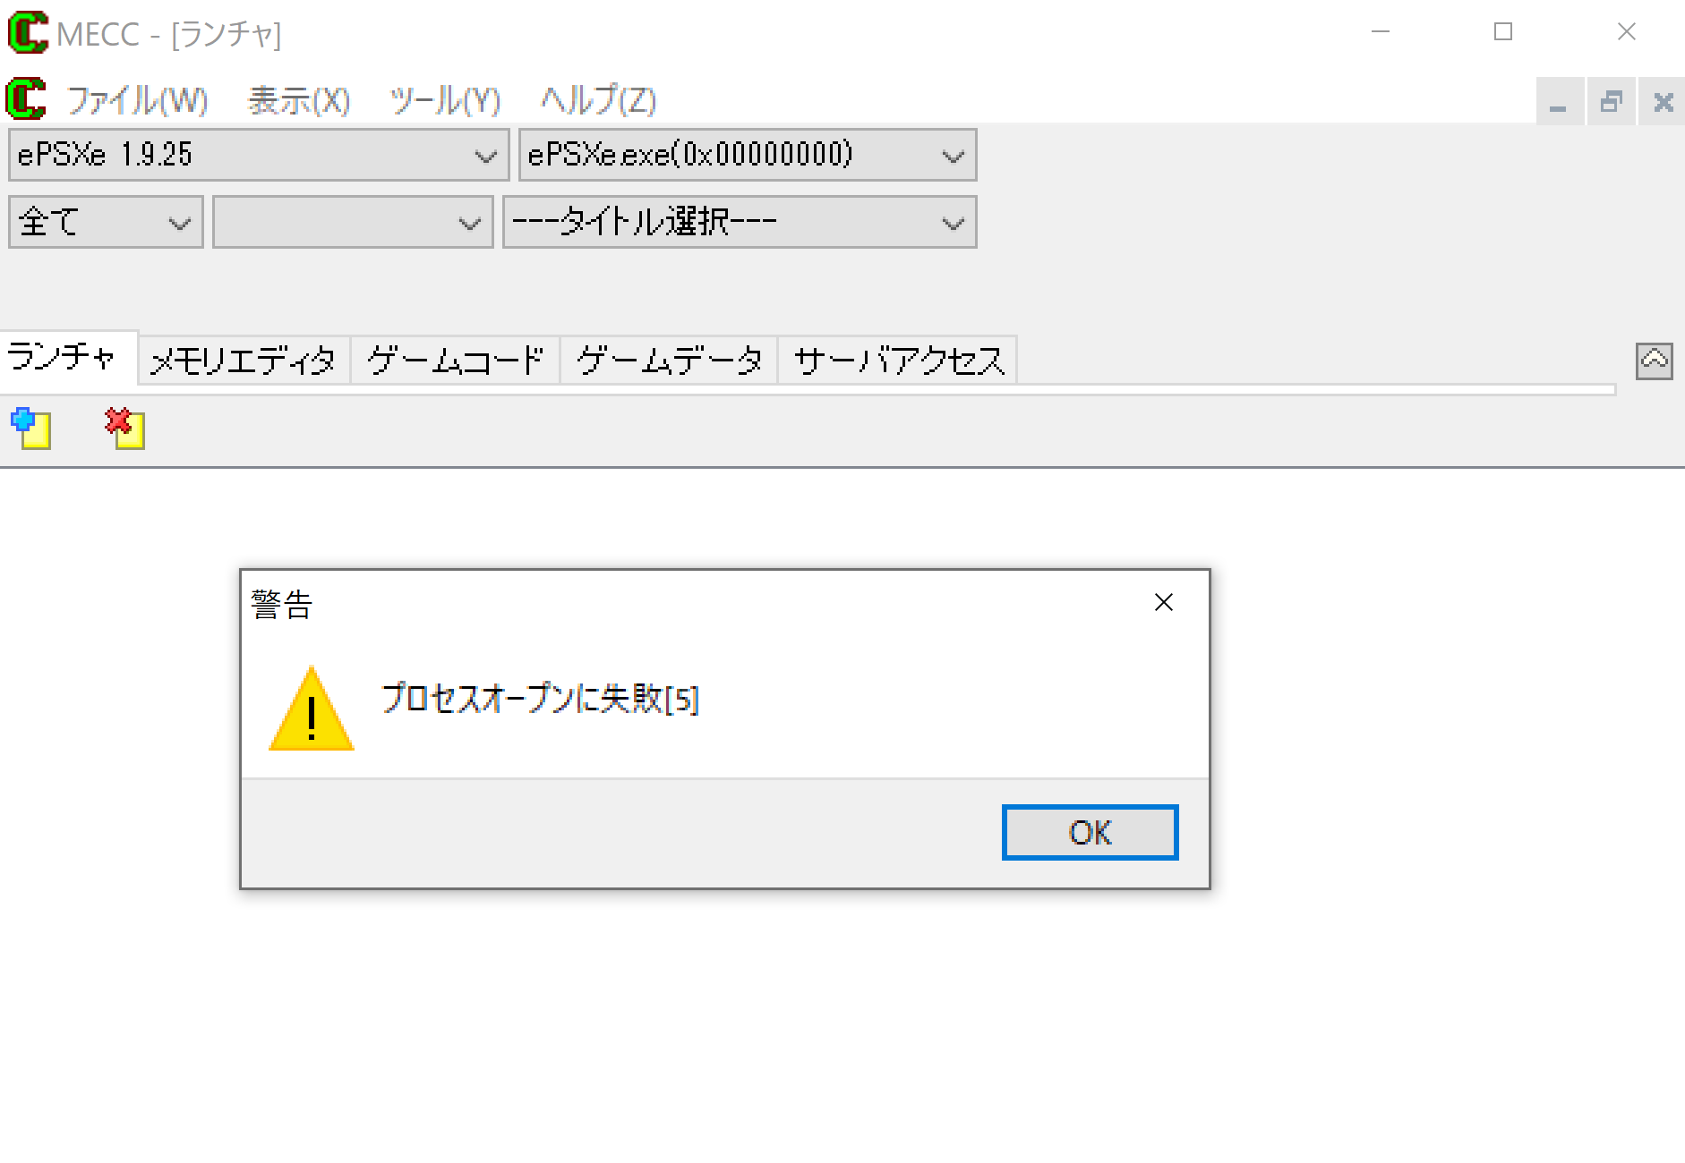Click the inner window minimize icon

tap(1560, 101)
